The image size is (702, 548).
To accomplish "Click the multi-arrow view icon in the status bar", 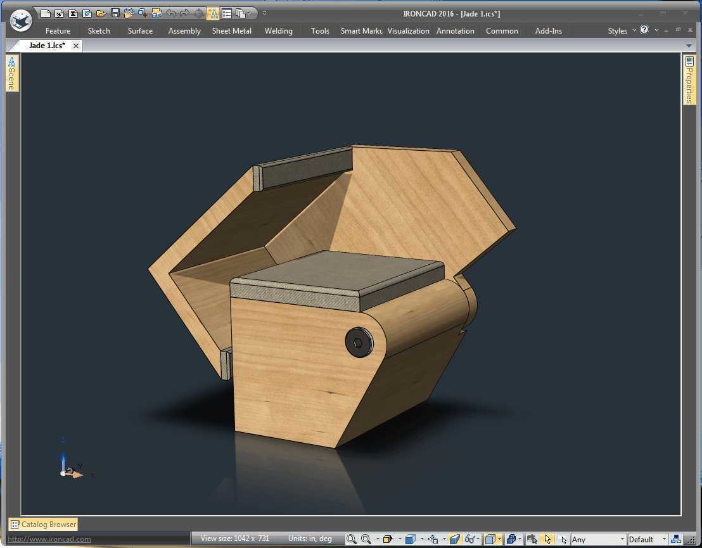I will click(x=433, y=539).
